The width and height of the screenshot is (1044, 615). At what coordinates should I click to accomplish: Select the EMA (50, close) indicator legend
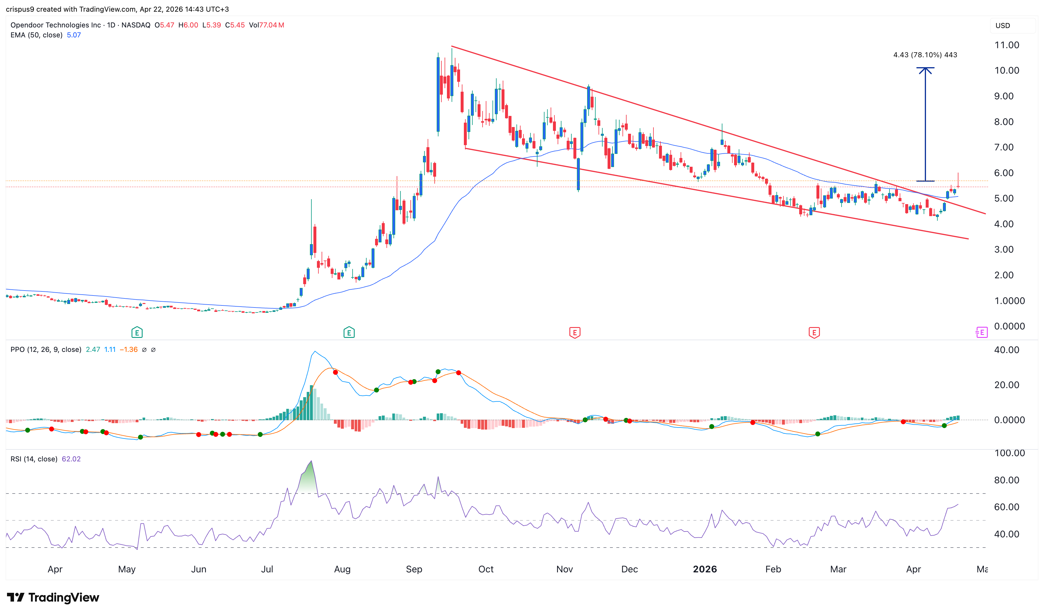click(37, 35)
